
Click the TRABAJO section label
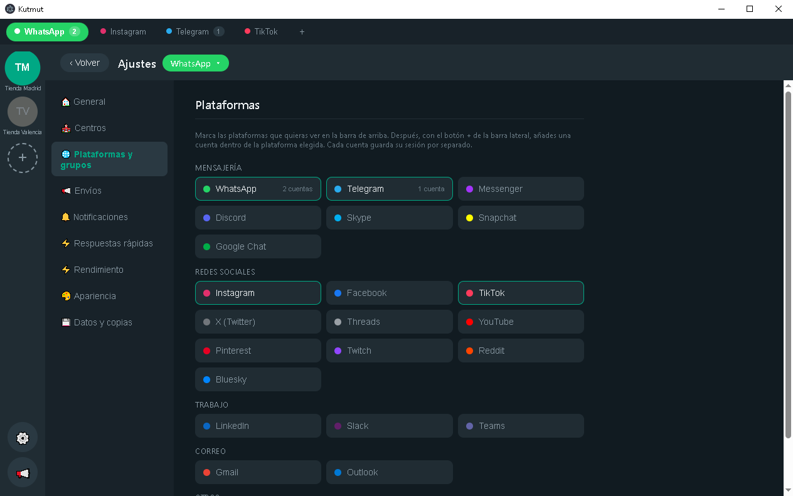(212, 405)
